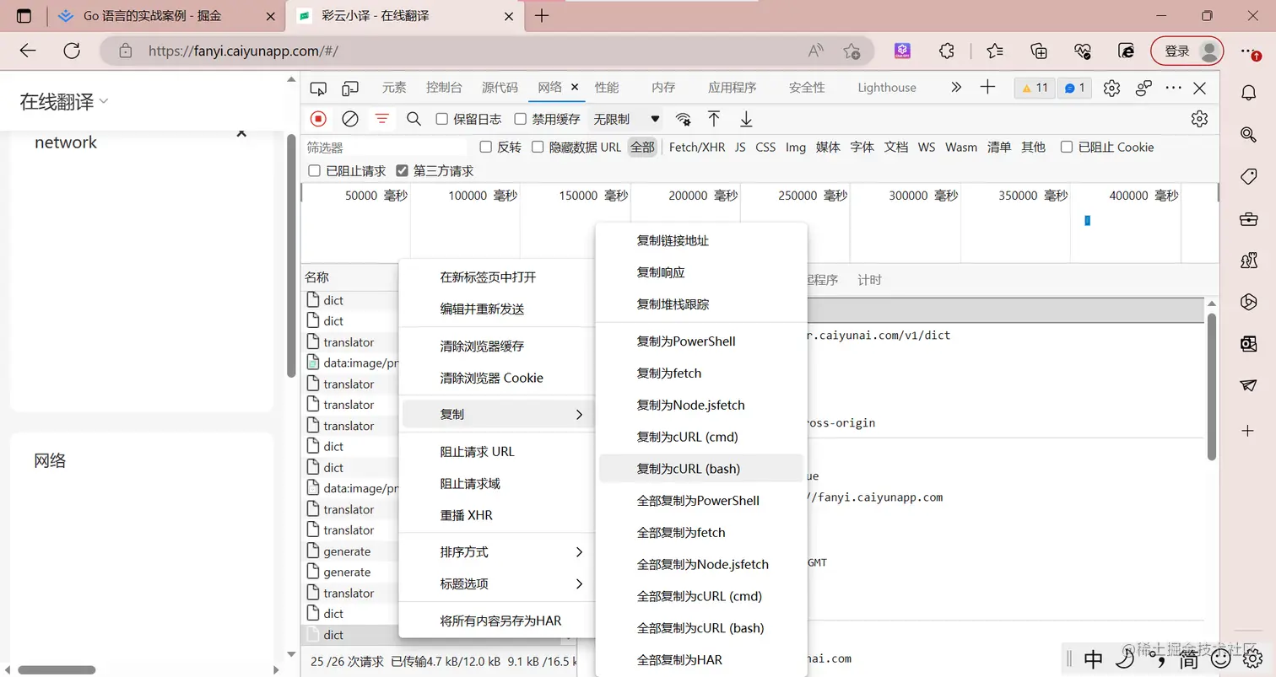Click the read aloud icon in address bar

(x=815, y=51)
